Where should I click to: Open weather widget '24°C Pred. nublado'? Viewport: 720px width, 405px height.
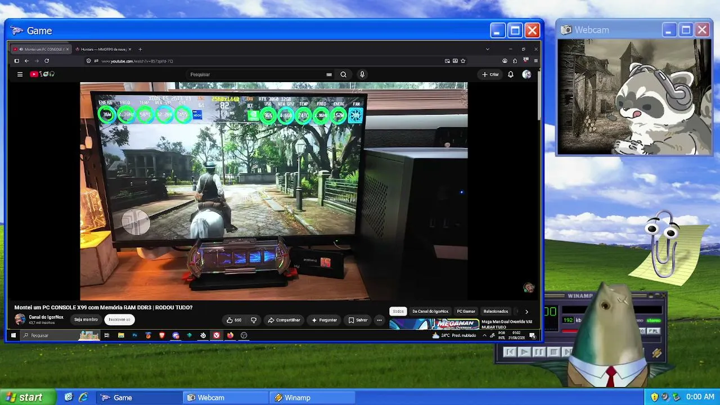pos(454,335)
